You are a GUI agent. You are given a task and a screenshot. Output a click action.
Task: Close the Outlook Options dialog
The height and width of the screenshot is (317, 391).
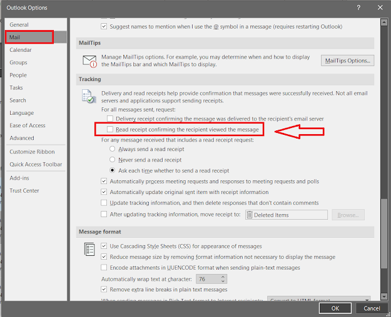pos(380,7)
